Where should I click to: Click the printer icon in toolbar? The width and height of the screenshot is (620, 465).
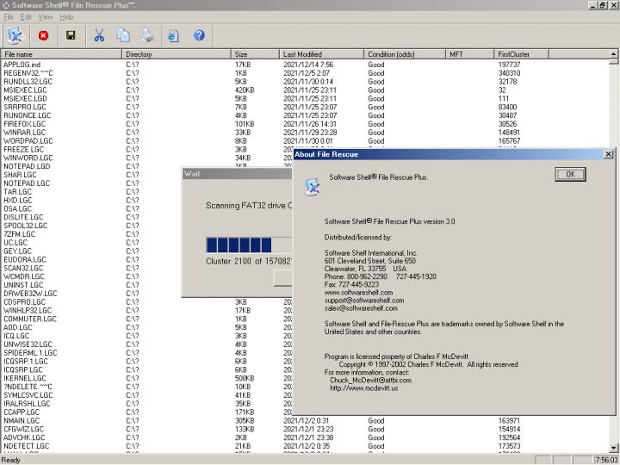click(x=147, y=35)
